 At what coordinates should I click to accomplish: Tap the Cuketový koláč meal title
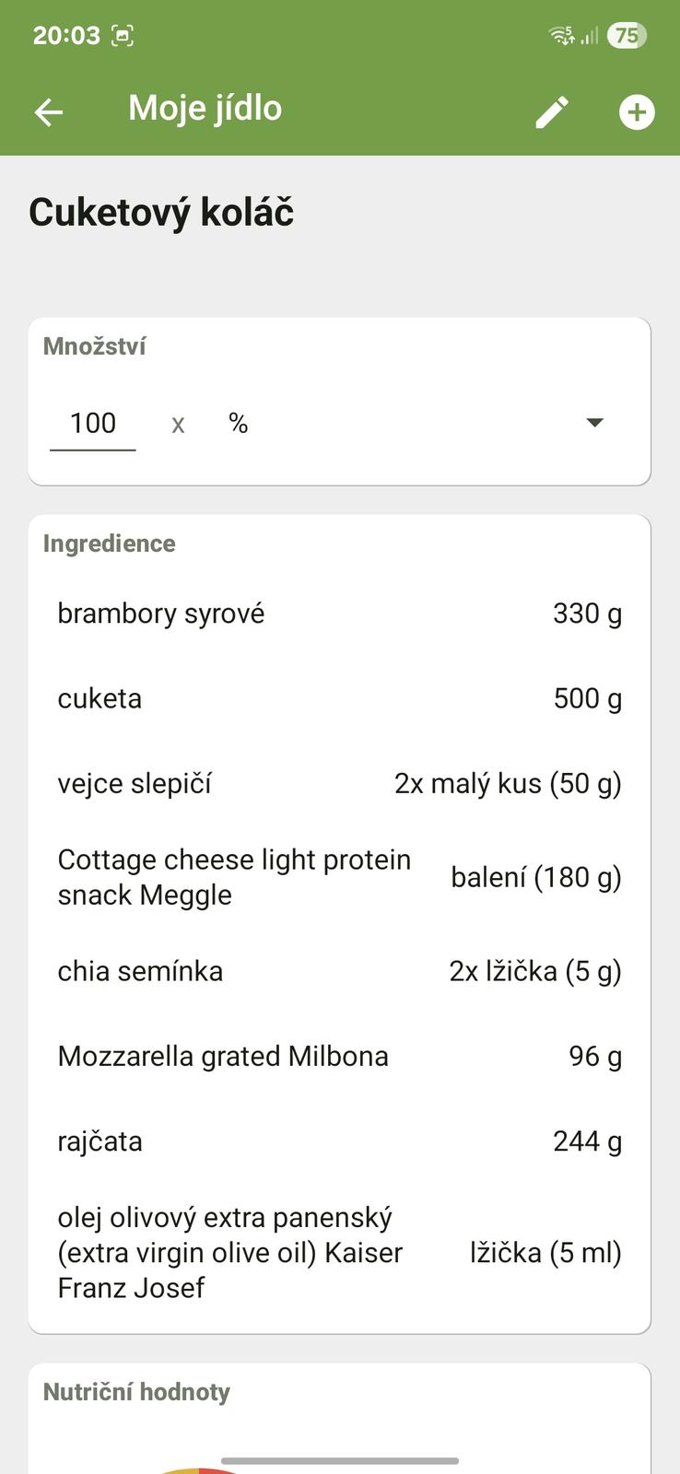click(161, 213)
